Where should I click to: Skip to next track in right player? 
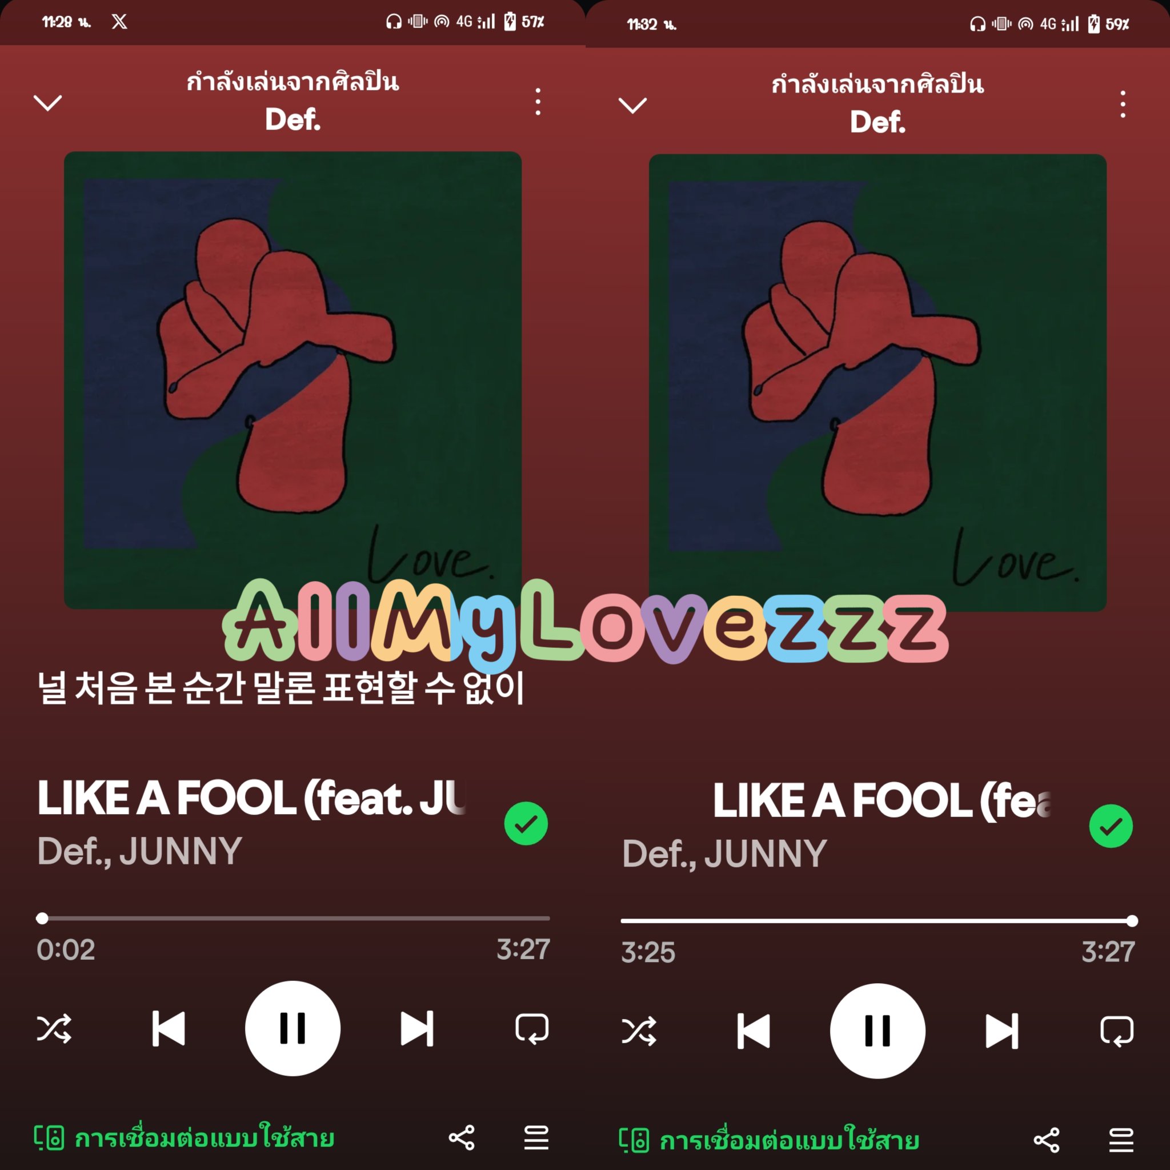1002,1031
